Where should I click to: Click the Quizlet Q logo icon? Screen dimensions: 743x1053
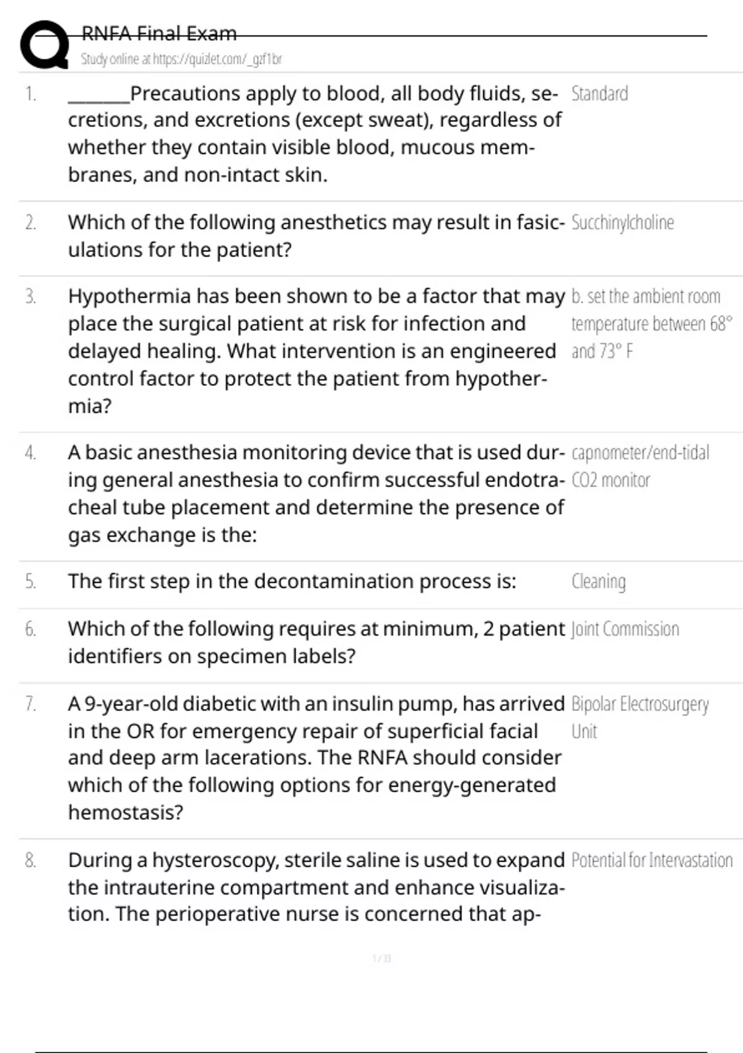(x=45, y=43)
